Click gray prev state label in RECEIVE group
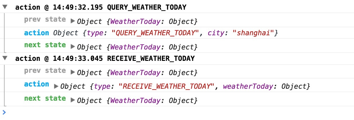 [x=45, y=71]
